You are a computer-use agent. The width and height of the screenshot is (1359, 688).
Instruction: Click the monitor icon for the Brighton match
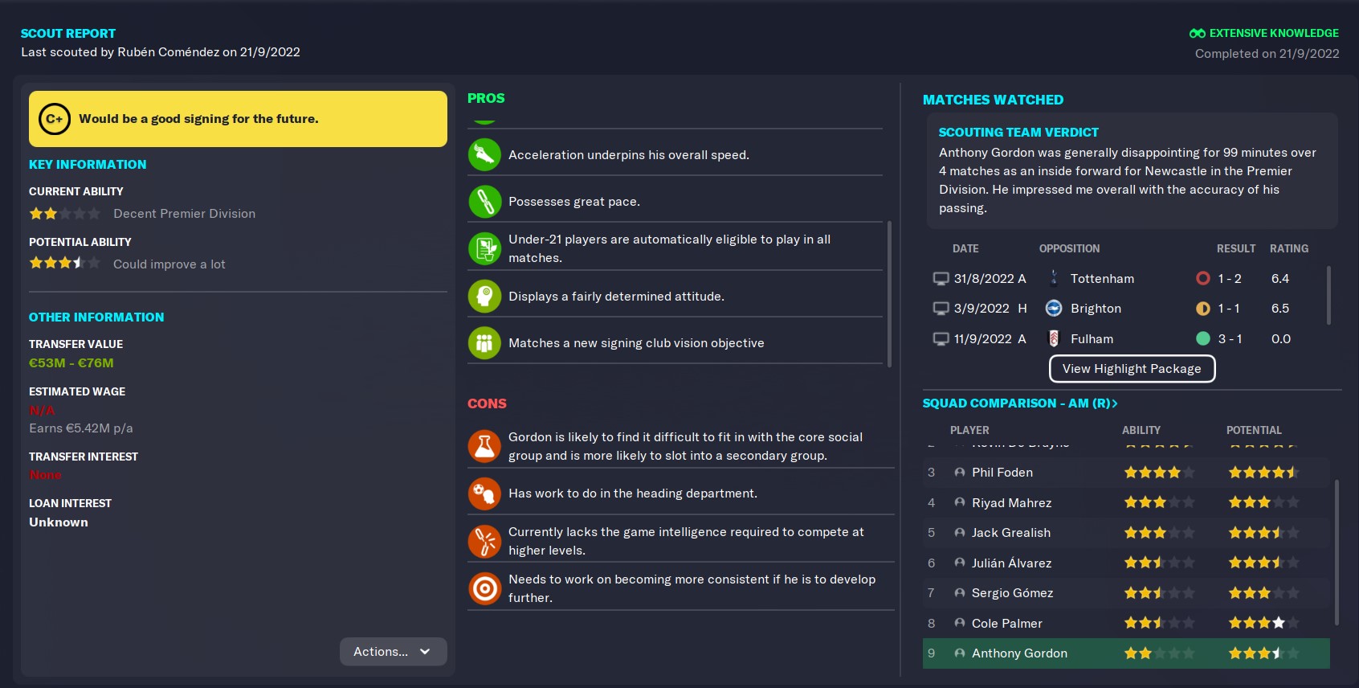click(941, 309)
